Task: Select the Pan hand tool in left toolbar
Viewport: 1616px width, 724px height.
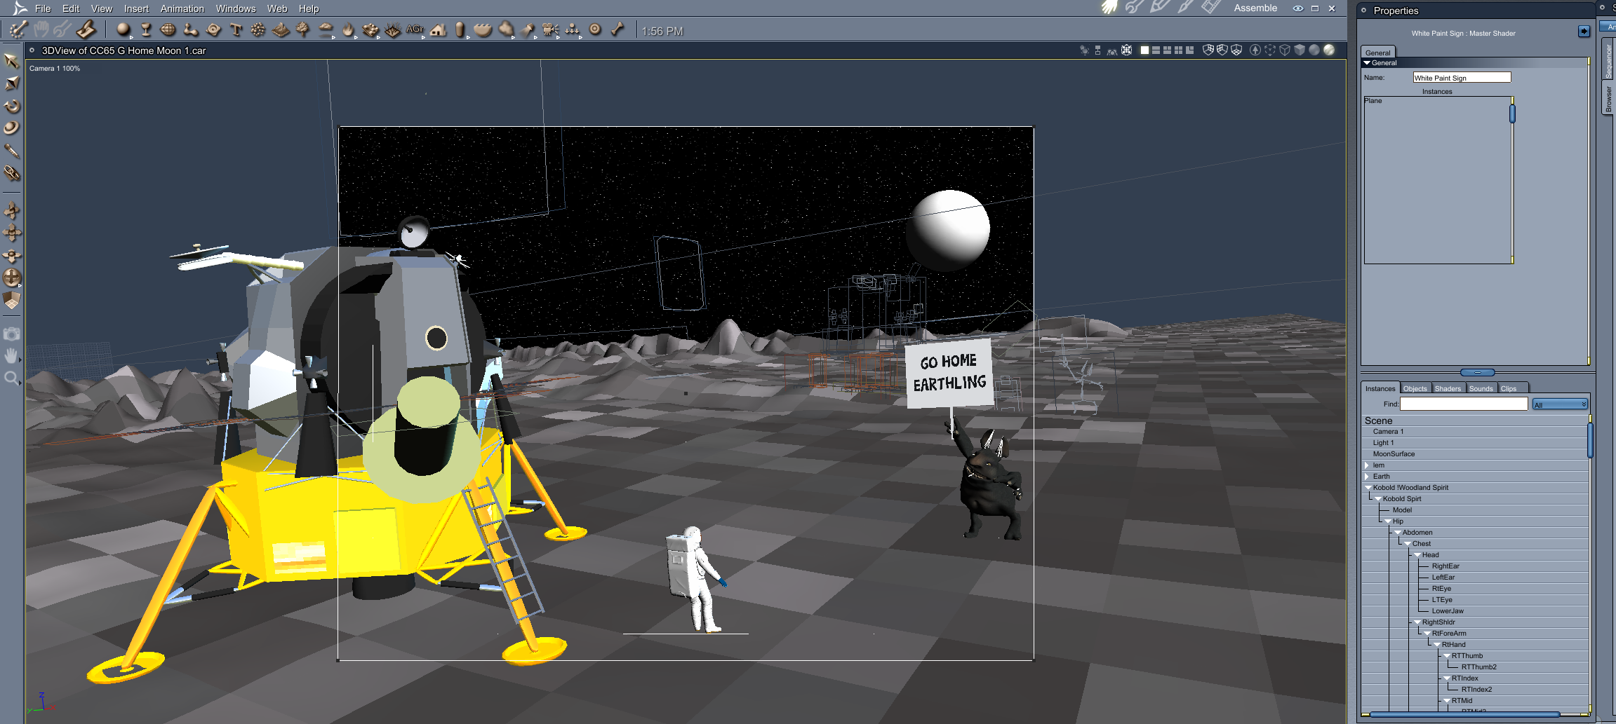Action: (x=12, y=355)
